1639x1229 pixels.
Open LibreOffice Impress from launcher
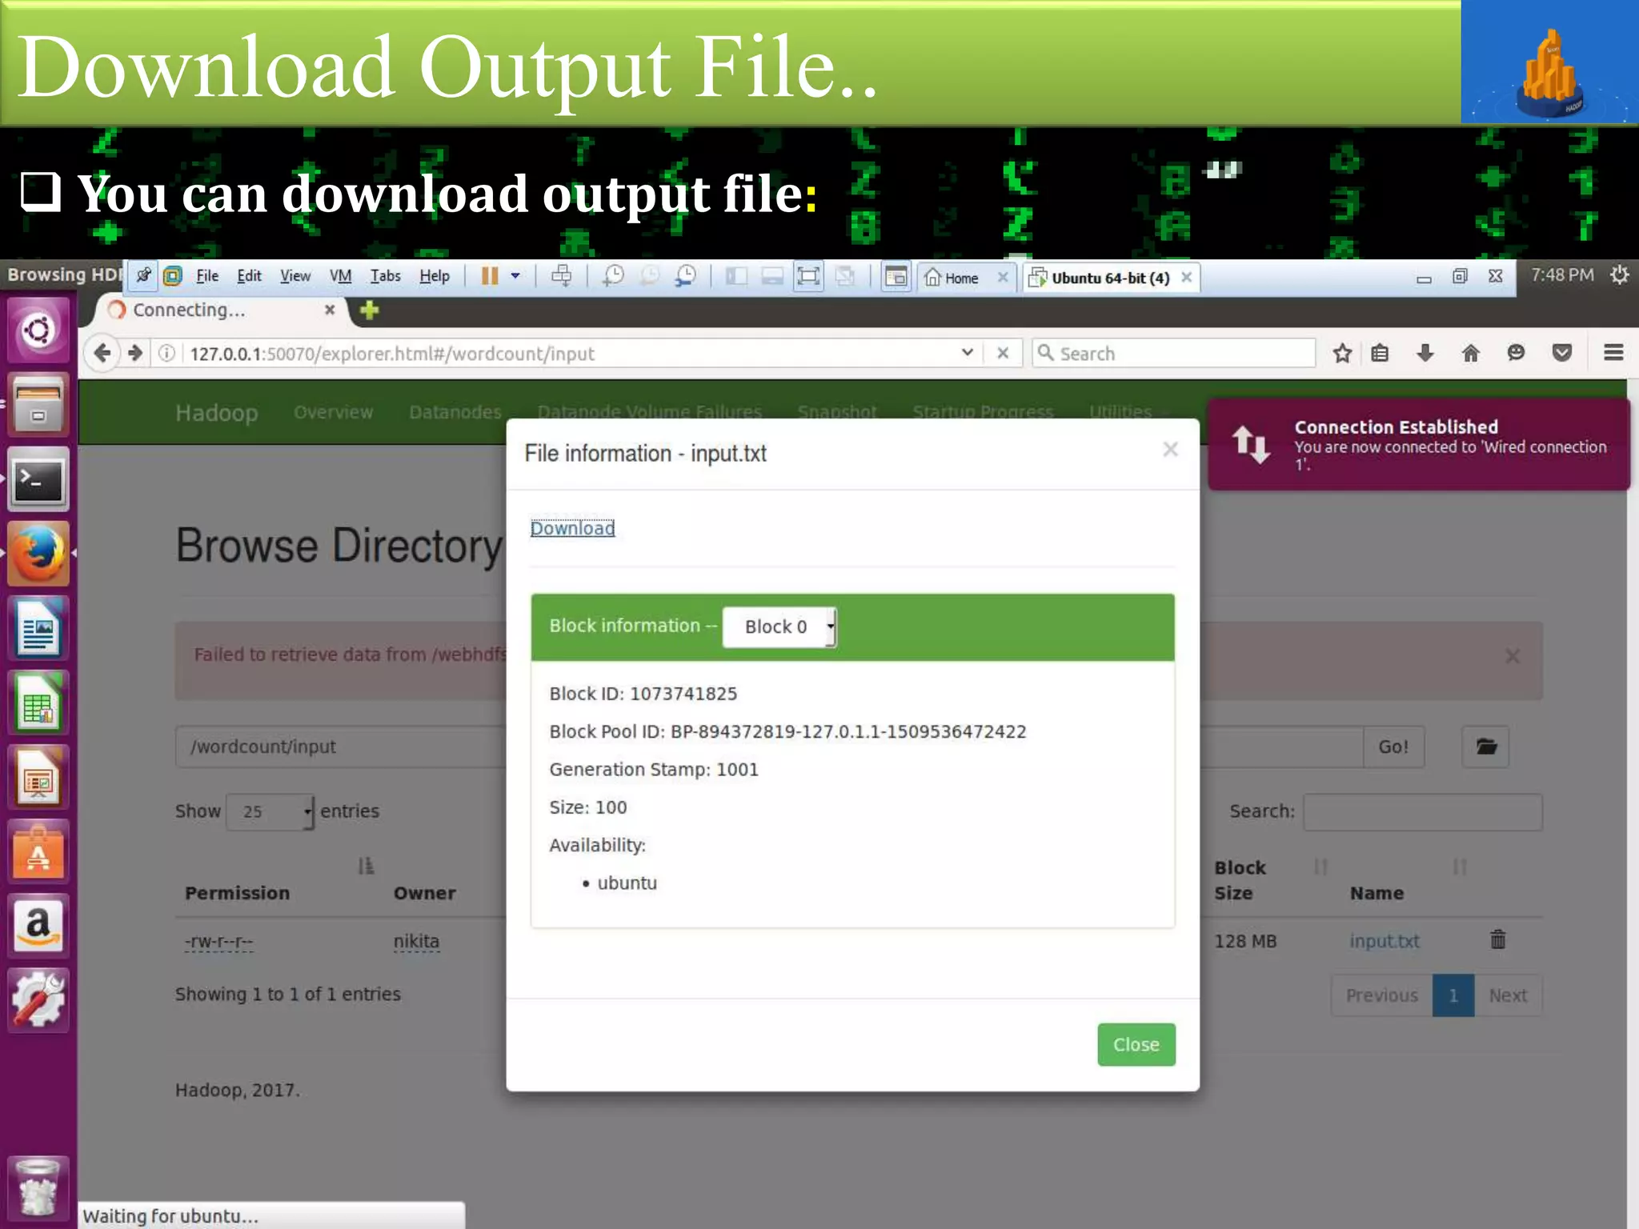pos(38,778)
